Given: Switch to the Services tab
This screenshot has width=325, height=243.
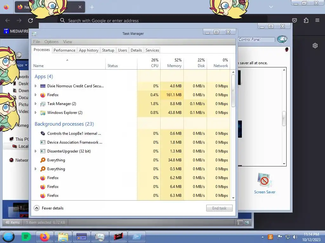Looking at the screenshot, I should tap(152, 50).
